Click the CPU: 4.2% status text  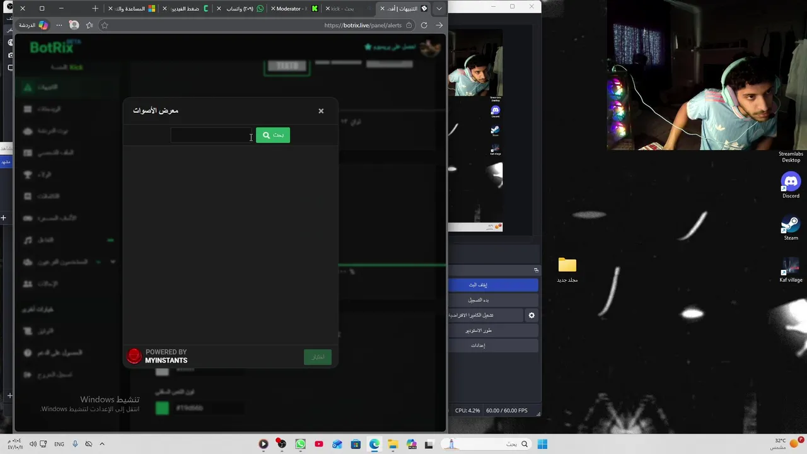click(468, 410)
